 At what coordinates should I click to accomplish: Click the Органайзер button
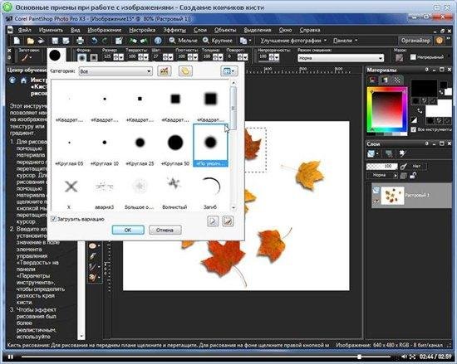(x=415, y=41)
